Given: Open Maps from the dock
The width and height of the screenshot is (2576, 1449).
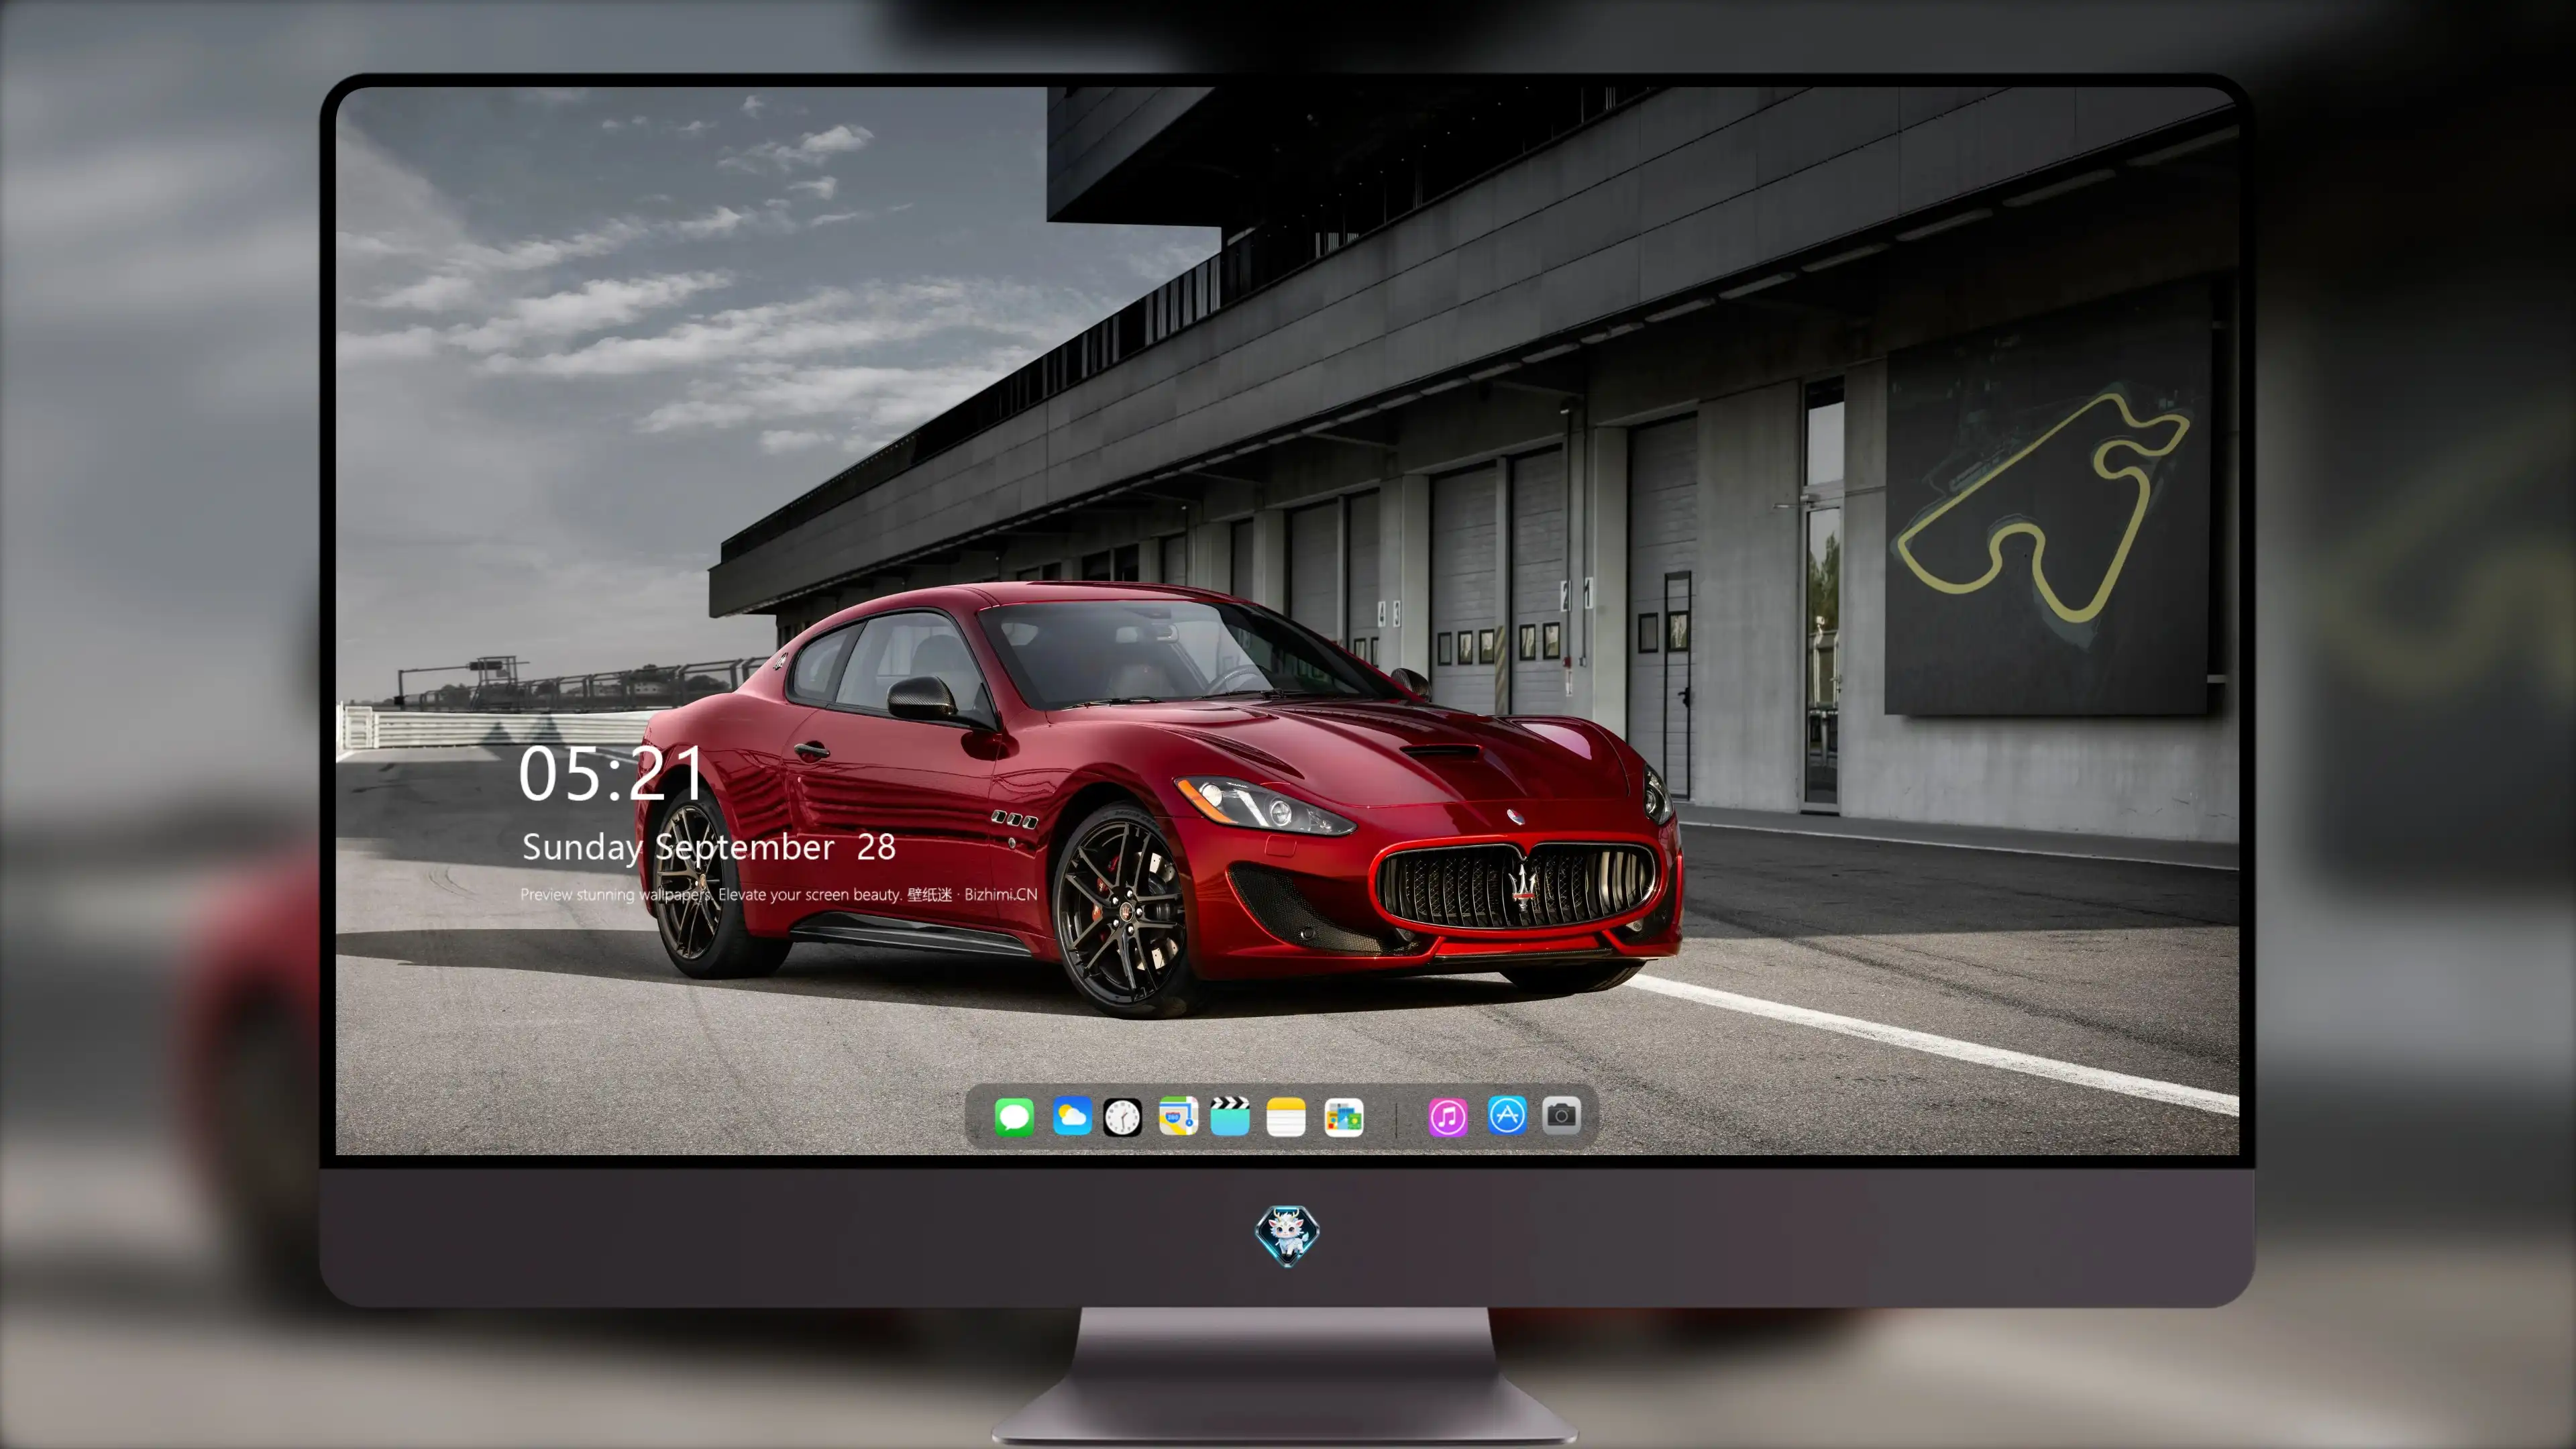Looking at the screenshot, I should (1178, 1116).
